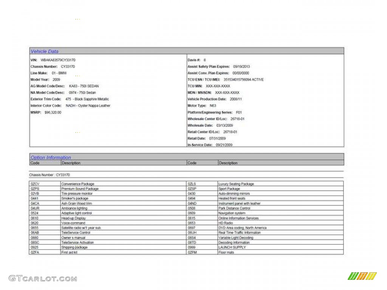The width and height of the screenshot is (387, 290).
Task: Click "DVD Area coding North America" option
Action: tap(242, 228)
